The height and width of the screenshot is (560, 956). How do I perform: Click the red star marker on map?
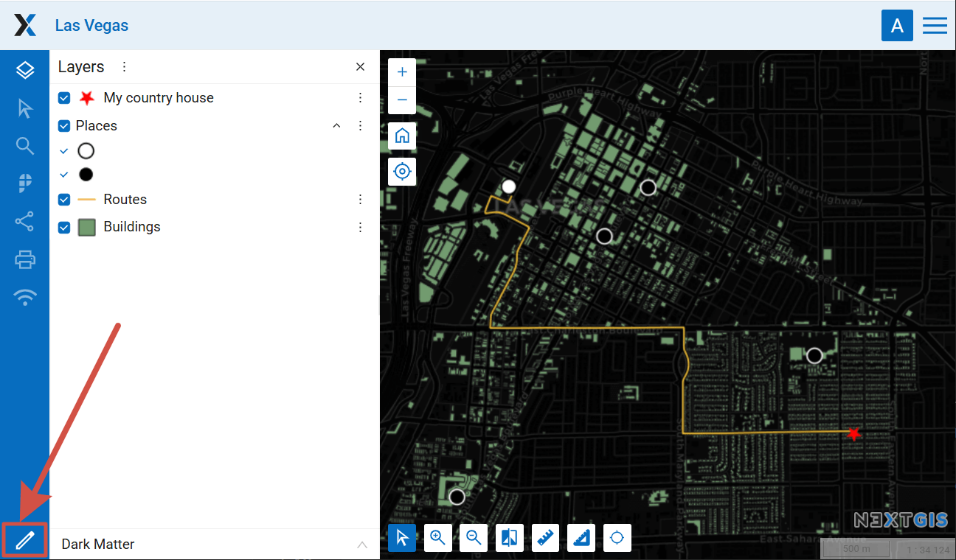tap(854, 434)
